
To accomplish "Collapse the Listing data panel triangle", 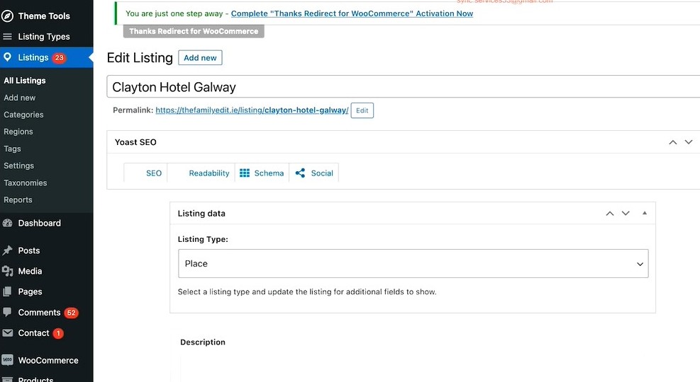I will pyautogui.click(x=644, y=213).
